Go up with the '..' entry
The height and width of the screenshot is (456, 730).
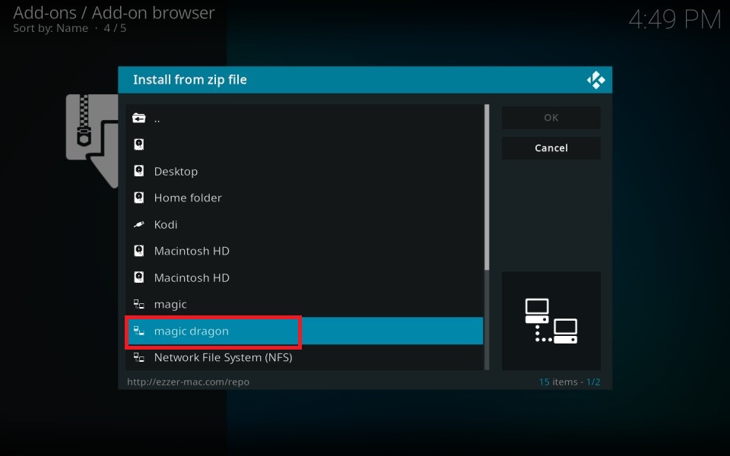click(x=304, y=119)
